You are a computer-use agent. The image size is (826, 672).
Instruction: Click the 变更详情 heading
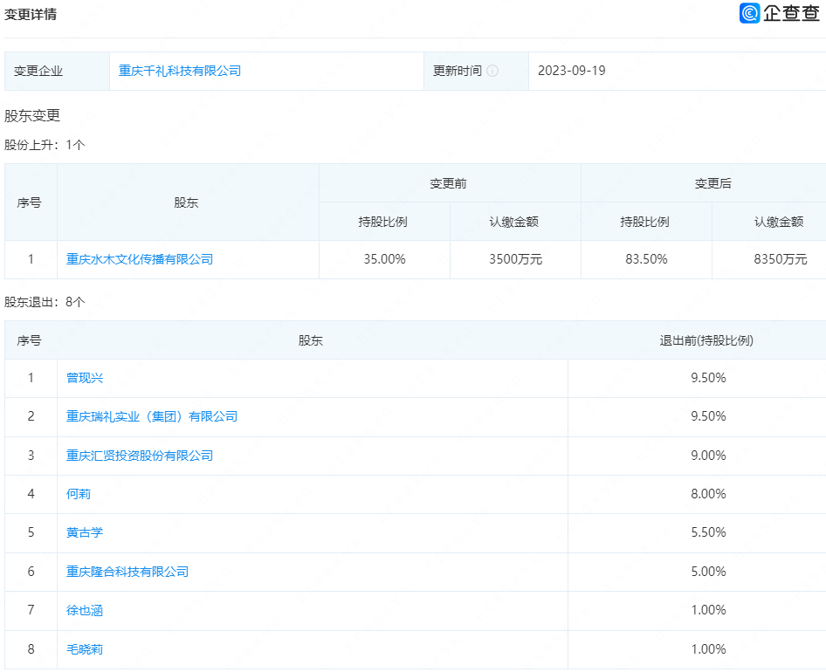[x=31, y=14]
